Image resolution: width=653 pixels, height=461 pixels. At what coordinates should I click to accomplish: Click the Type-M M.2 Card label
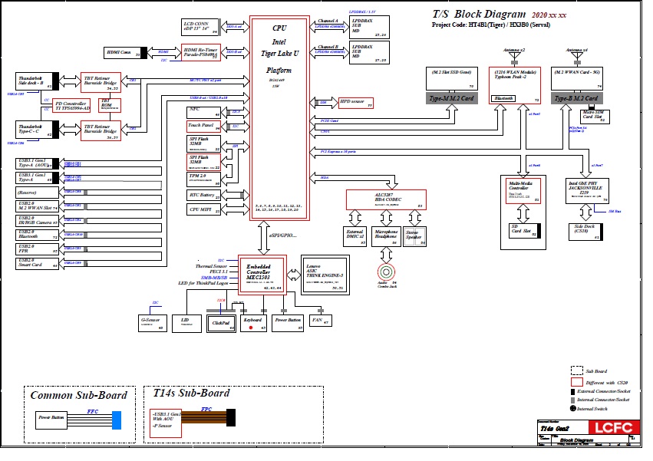click(451, 98)
